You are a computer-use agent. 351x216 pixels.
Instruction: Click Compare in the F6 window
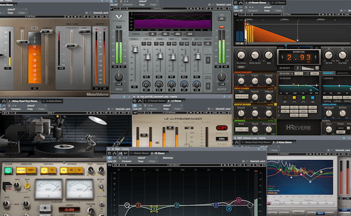click(x=126, y=161)
